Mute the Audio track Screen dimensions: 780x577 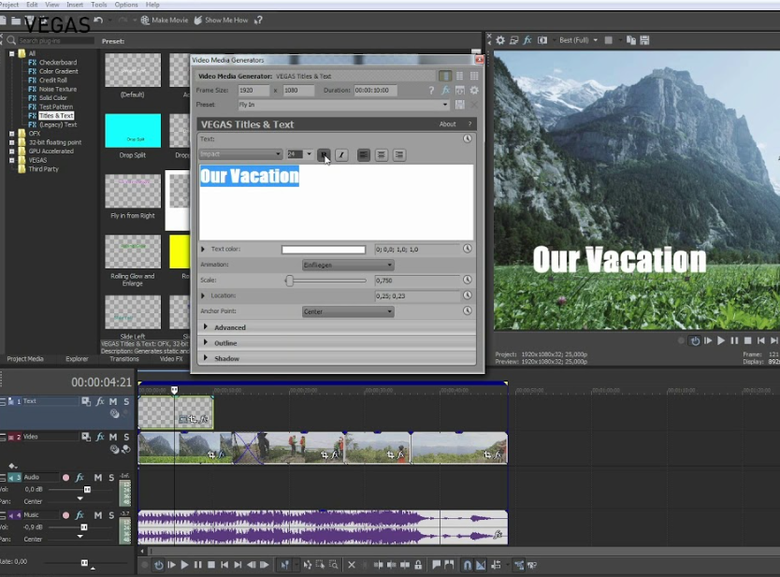[98, 478]
